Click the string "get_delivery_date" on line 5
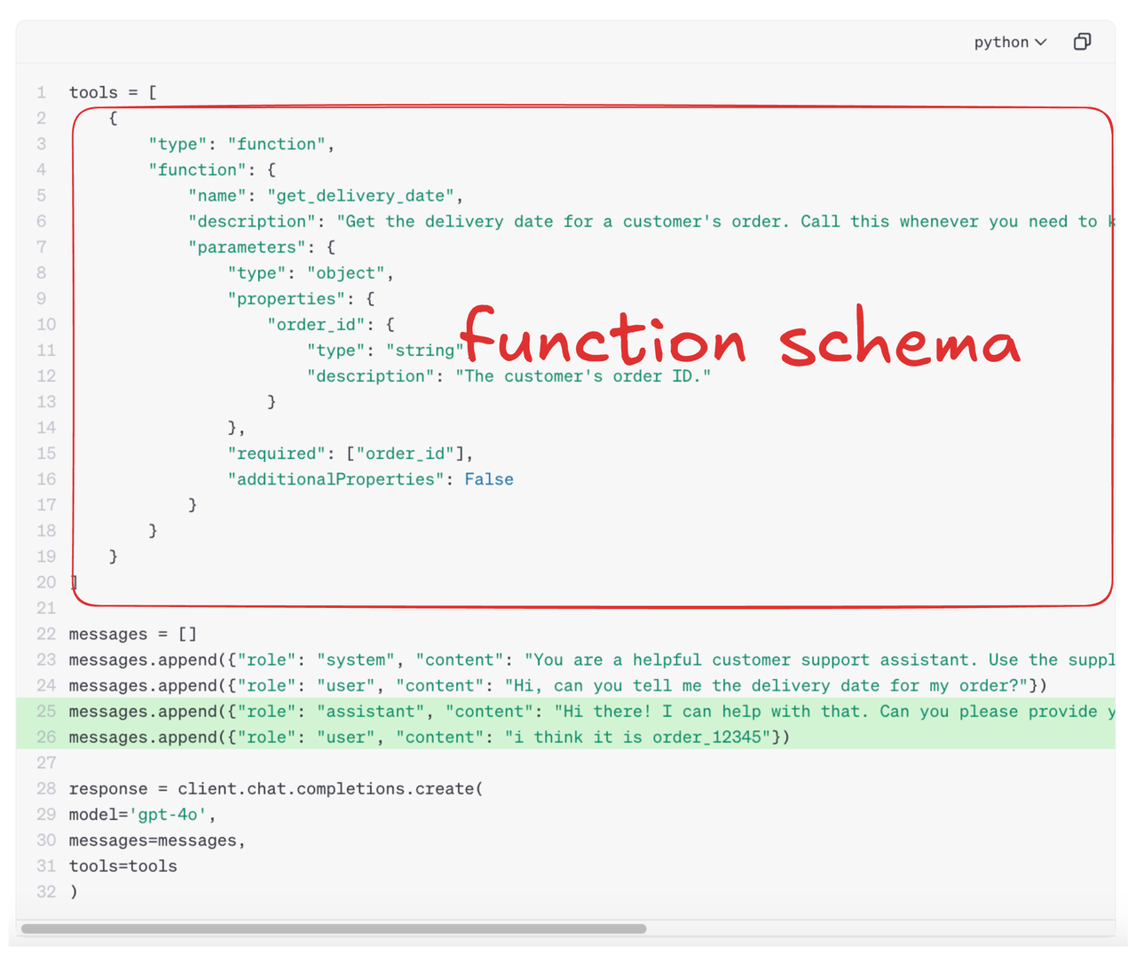Viewport: 1136px width, 955px height. [x=360, y=195]
